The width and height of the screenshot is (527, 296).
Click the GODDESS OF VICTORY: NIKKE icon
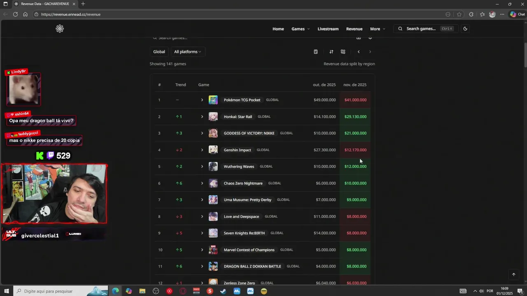pos(213,133)
